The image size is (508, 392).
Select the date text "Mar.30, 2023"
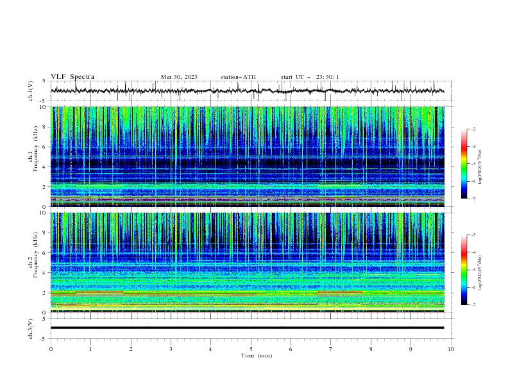[179, 77]
